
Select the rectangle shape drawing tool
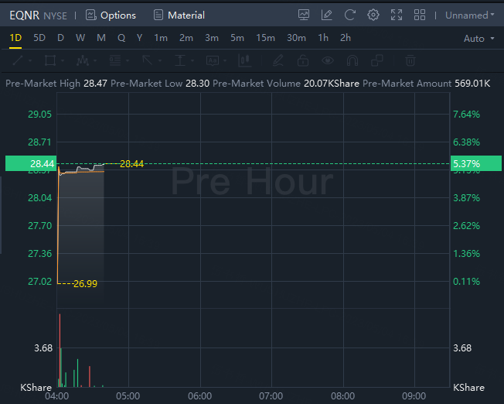(x=50, y=60)
